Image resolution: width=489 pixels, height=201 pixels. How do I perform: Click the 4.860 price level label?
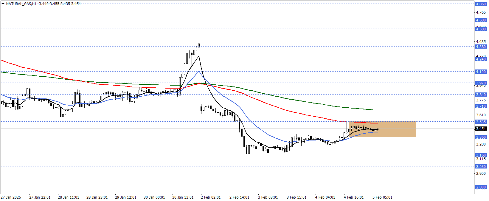coord(480,4)
